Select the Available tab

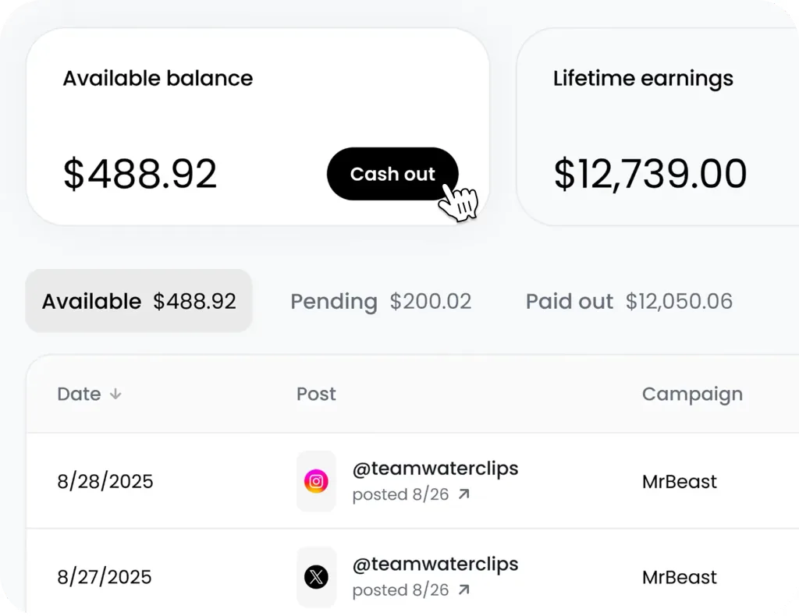coord(139,302)
